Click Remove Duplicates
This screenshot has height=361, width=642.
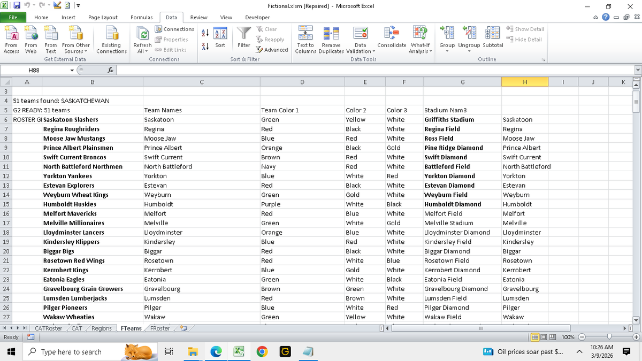(x=331, y=40)
